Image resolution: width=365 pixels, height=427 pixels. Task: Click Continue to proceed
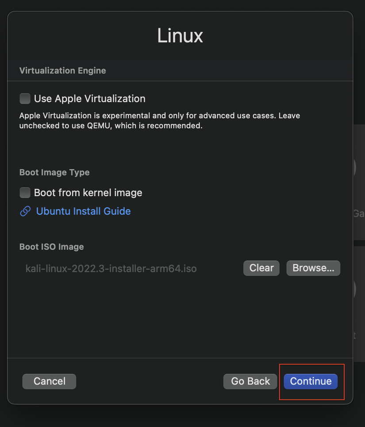311,381
